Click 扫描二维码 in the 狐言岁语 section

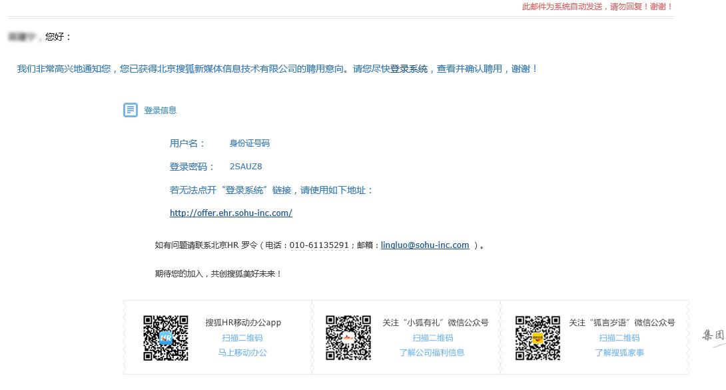point(619,338)
